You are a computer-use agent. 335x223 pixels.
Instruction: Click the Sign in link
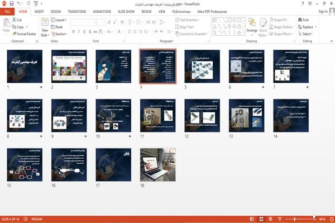tap(323, 11)
